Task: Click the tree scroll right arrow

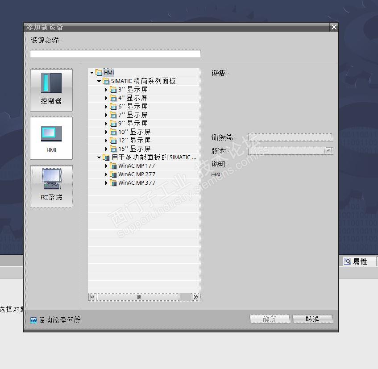Action: [x=195, y=297]
